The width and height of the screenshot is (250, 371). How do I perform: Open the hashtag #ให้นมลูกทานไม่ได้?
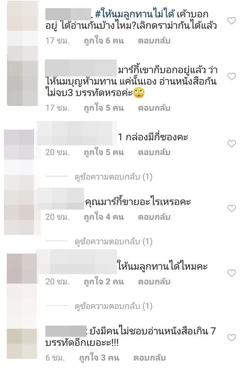pos(135,14)
